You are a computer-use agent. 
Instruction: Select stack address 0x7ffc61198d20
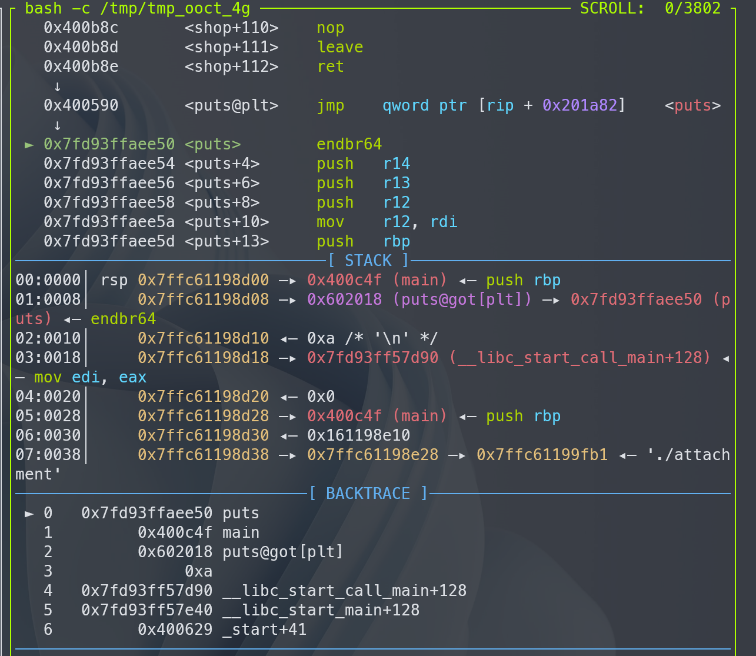point(204,397)
